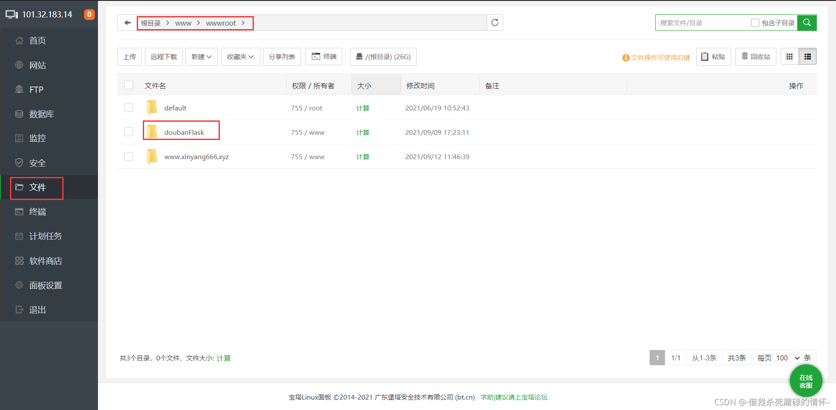Open 数据库 in sidebar
The height and width of the screenshot is (410, 836).
click(49, 114)
